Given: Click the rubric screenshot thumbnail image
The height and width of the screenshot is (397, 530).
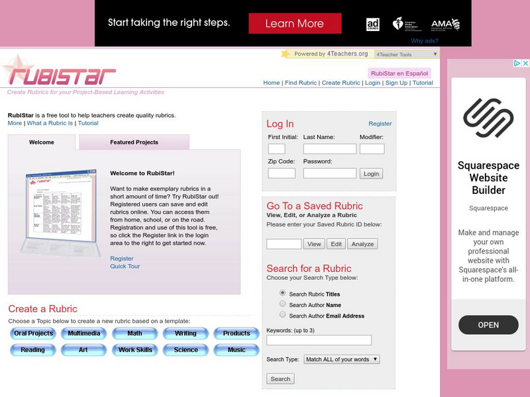Looking at the screenshot, I should coord(62,206).
